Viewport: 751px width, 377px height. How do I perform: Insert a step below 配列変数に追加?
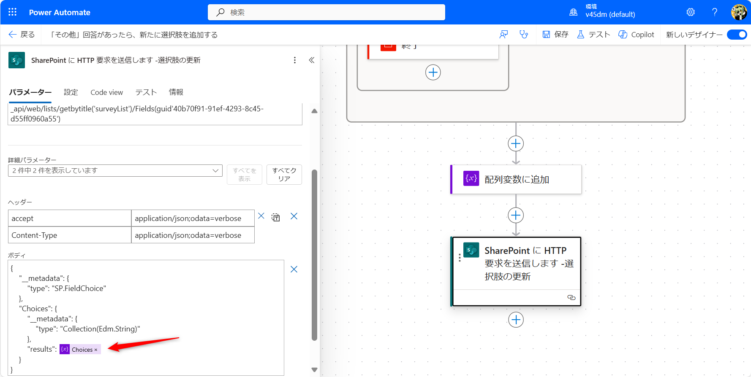[516, 215]
